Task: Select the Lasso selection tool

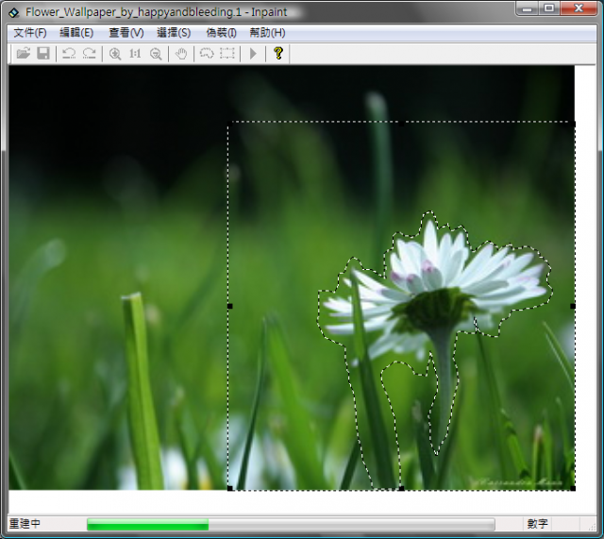Action: point(207,54)
